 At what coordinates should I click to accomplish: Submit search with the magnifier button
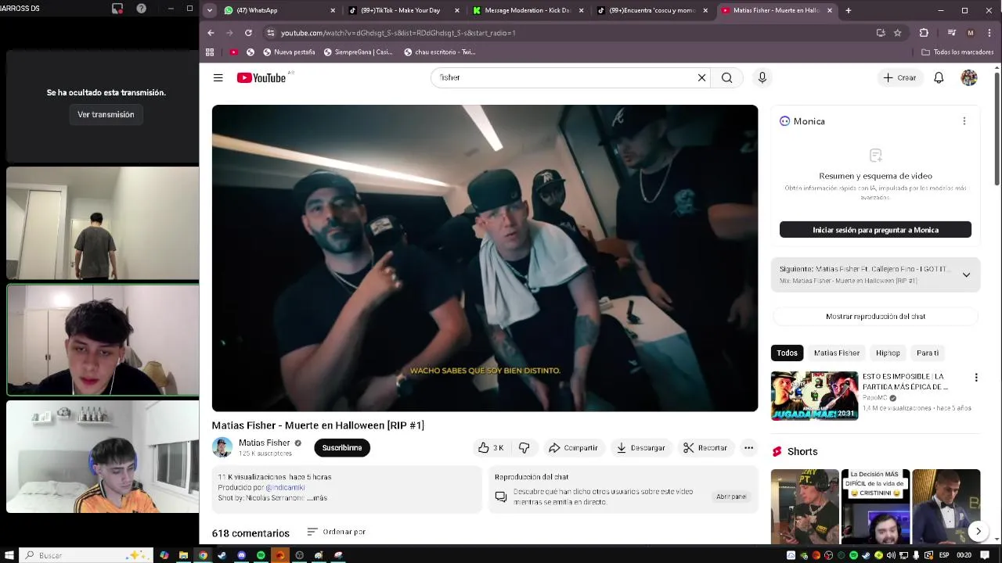pyautogui.click(x=727, y=77)
